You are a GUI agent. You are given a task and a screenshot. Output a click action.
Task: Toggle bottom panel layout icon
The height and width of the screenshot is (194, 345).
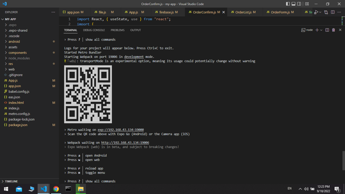pyautogui.click(x=293, y=4)
